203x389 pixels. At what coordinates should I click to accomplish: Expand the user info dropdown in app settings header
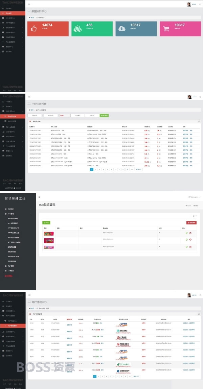pyautogui.click(x=195, y=197)
